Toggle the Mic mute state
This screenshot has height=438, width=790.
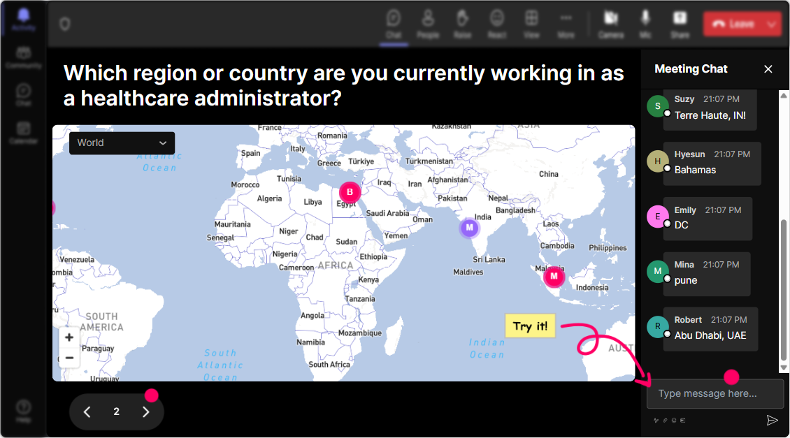click(645, 24)
